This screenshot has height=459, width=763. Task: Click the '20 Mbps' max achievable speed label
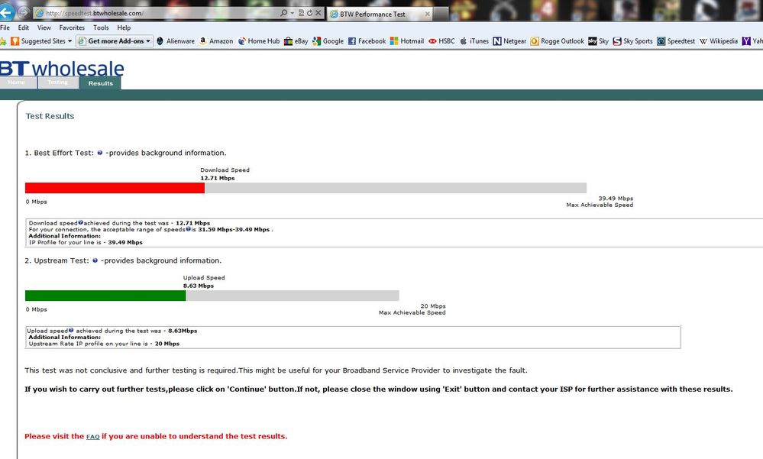[433, 306]
